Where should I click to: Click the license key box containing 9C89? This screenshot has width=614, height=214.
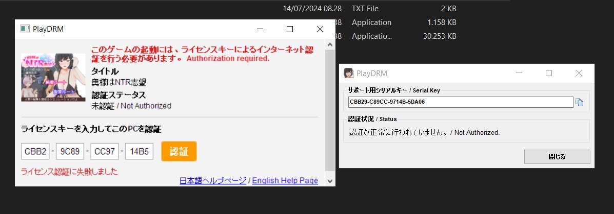(x=70, y=151)
